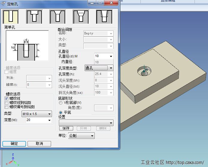208x167 pixels.
Task: Select the tapered pipe thread hole icon
Action: click(x=104, y=17)
